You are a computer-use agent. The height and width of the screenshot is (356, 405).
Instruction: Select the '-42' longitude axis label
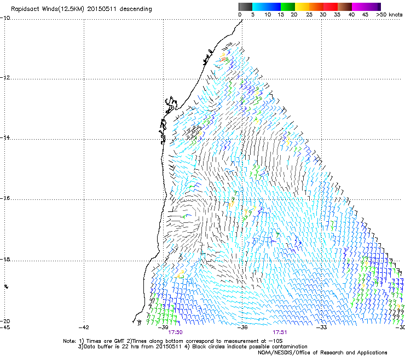pos(84,328)
